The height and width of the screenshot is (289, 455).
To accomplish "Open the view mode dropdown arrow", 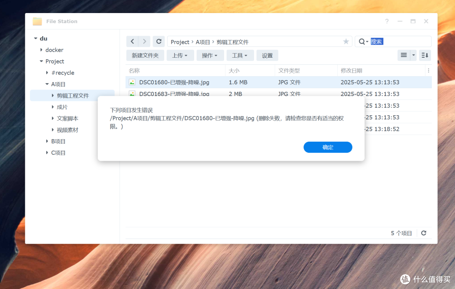I will [x=414, y=55].
